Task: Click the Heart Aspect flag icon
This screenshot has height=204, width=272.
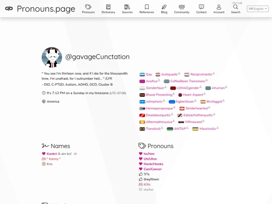Action: coord(180,95)
